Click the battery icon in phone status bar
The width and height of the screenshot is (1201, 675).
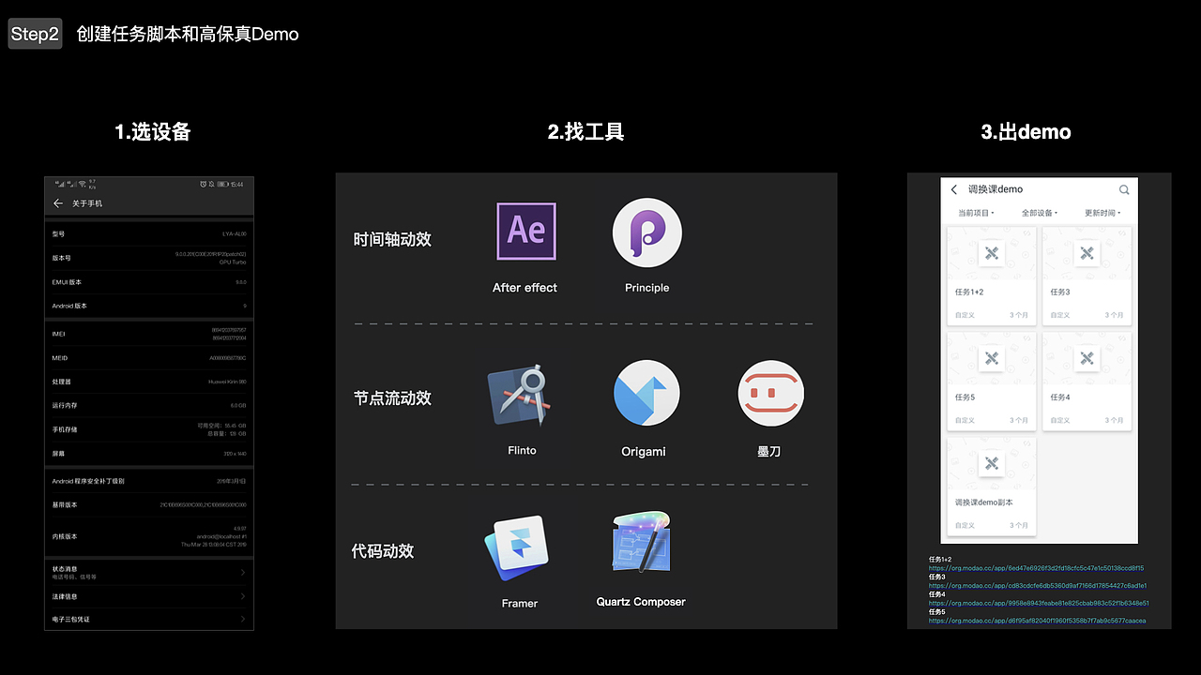222,185
